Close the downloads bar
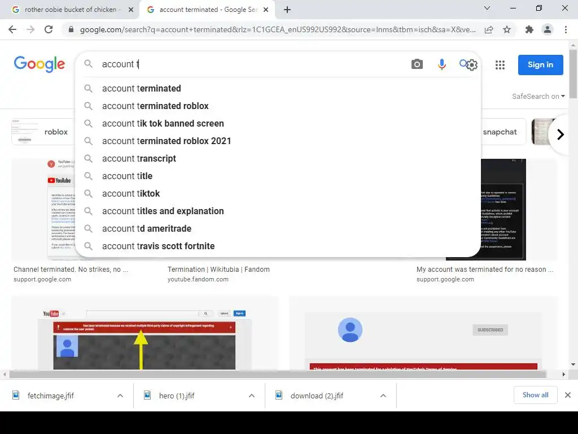578x434 pixels. click(x=568, y=395)
